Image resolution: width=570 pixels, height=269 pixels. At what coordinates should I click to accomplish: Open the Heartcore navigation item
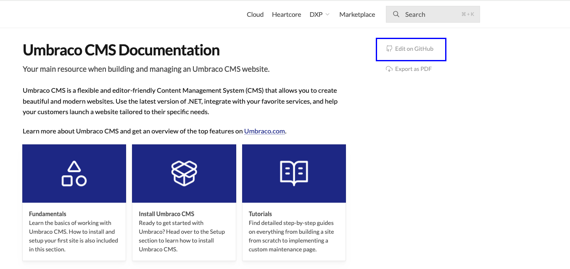pos(286,14)
